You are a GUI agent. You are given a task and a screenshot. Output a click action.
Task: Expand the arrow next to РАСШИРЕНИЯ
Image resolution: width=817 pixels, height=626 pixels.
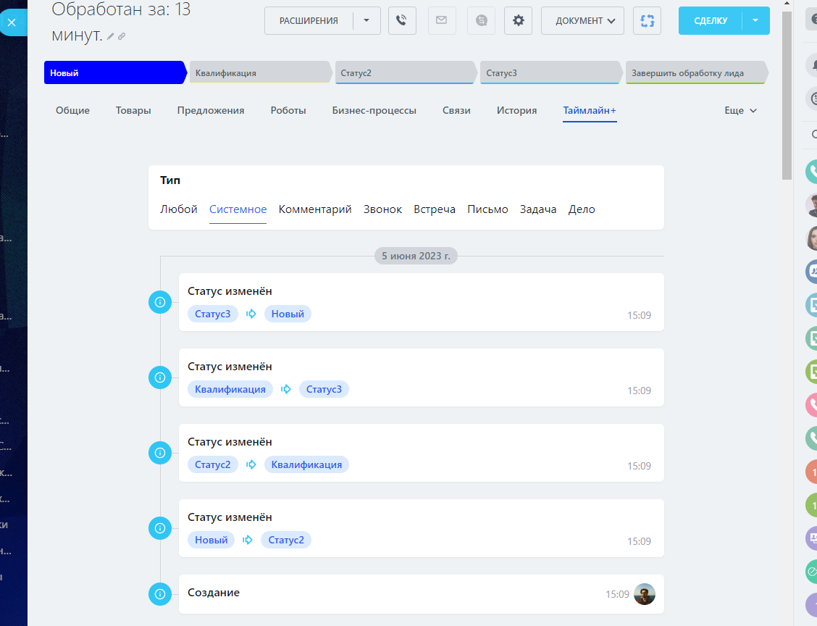click(x=366, y=21)
